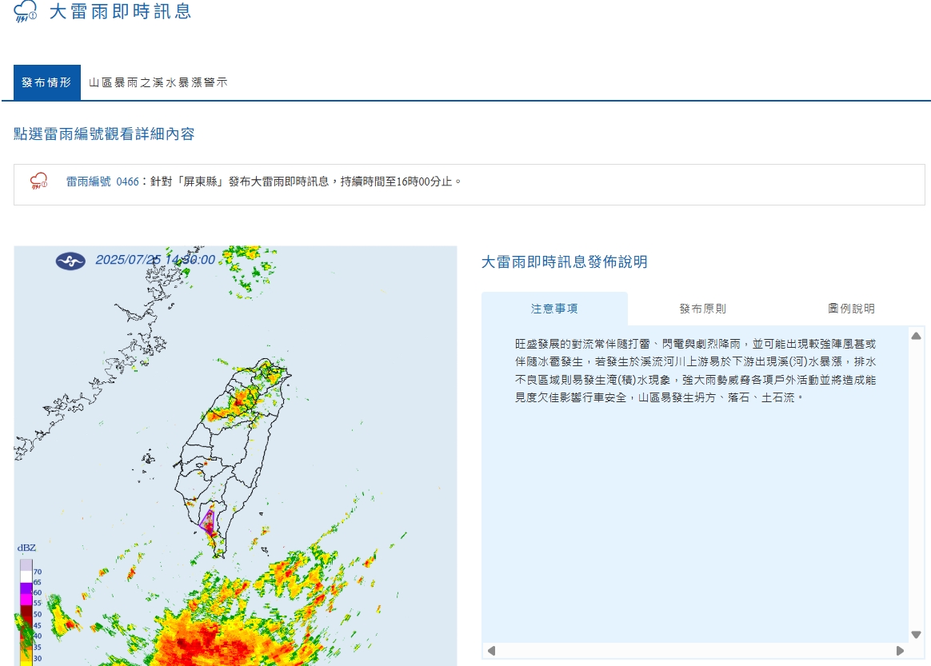Click the radar timestamp 2025/07/25 14:30:00
This screenshot has height=666, width=931.
point(155,260)
